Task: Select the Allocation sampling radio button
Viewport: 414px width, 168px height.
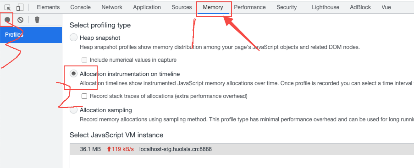Action: point(74,110)
